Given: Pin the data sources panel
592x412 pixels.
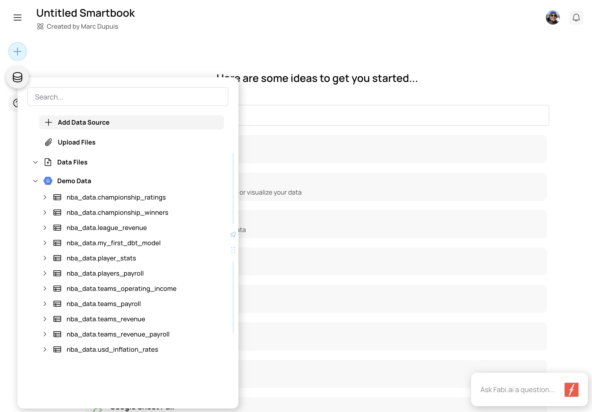Looking at the screenshot, I should (x=233, y=234).
